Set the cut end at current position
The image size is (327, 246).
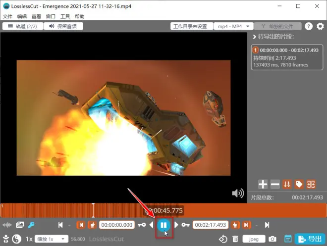pyautogui.click(x=235, y=225)
